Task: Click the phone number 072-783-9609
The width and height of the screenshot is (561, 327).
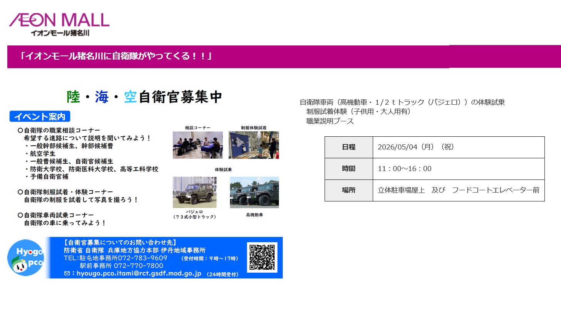Action: tap(142, 258)
